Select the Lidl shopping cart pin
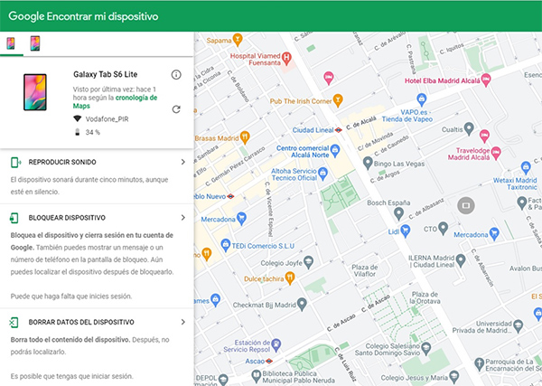This screenshot has height=386, width=542. pos(405,231)
